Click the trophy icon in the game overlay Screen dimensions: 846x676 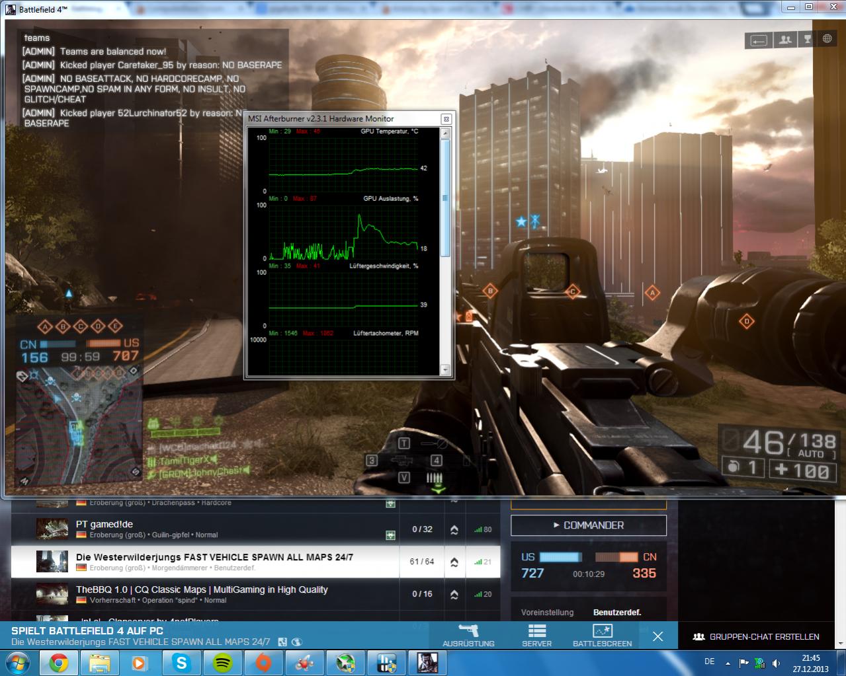(x=807, y=40)
